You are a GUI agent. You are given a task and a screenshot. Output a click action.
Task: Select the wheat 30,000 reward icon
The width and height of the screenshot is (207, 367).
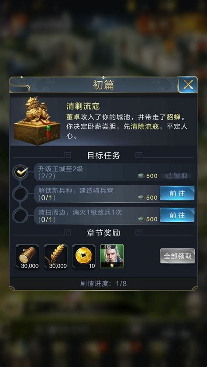click(55, 256)
